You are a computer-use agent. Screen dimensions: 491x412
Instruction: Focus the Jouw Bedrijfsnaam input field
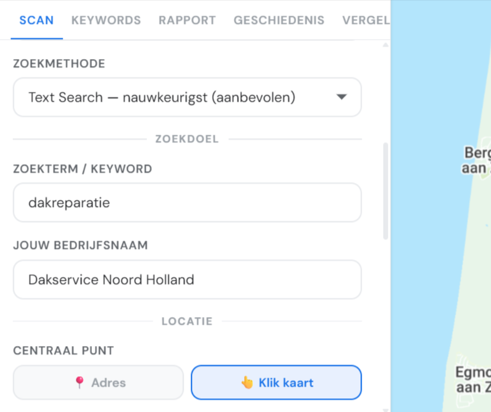(187, 280)
